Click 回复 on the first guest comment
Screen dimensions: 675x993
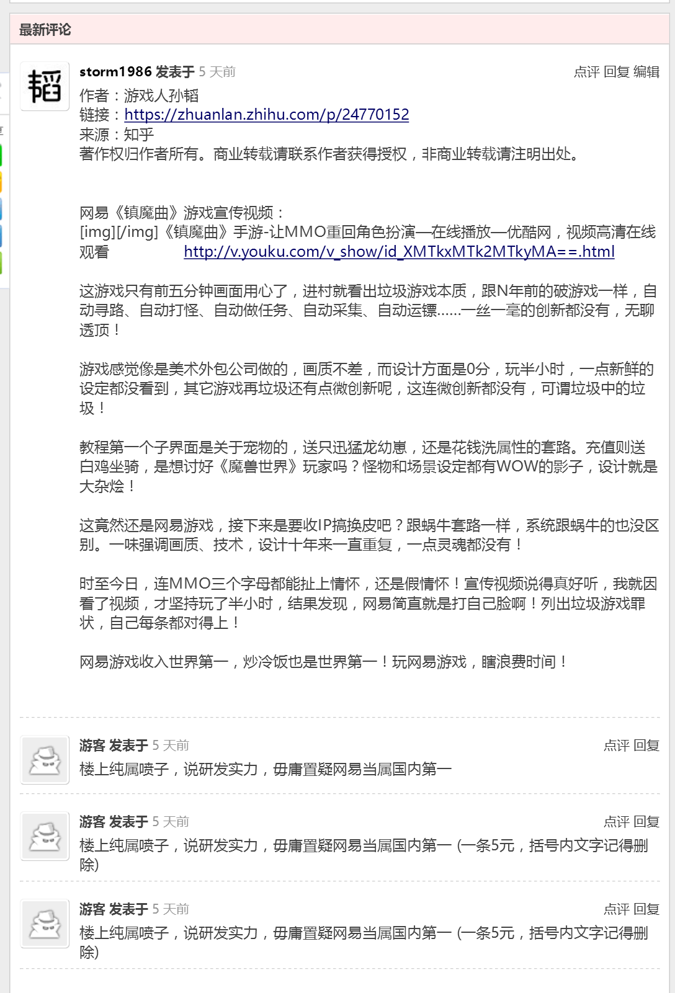pyautogui.click(x=646, y=746)
